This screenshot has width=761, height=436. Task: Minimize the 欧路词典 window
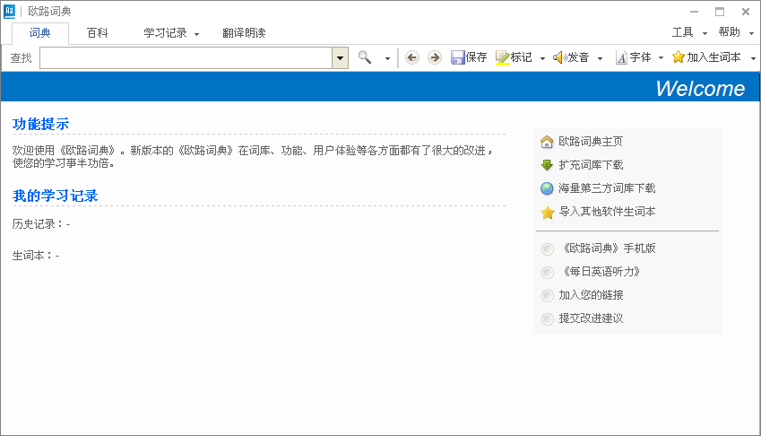(694, 12)
